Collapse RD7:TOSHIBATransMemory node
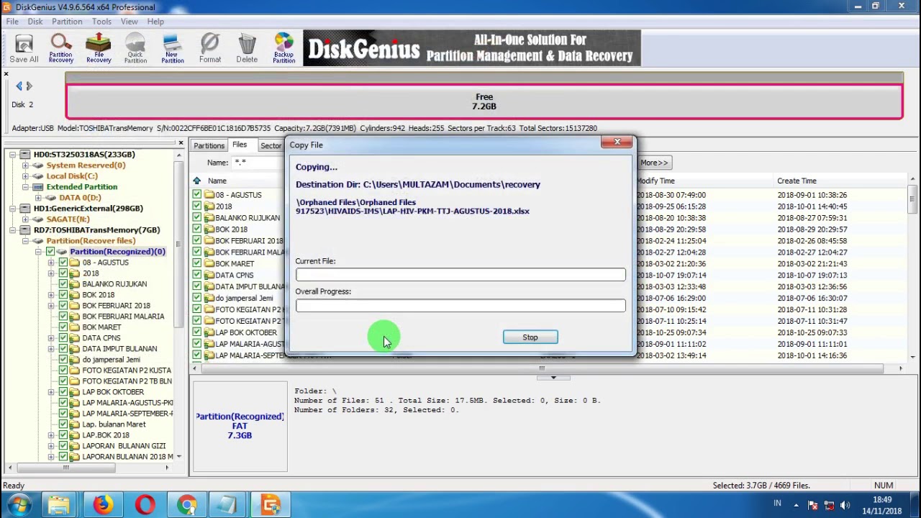This screenshot has height=518, width=921. coord(12,230)
